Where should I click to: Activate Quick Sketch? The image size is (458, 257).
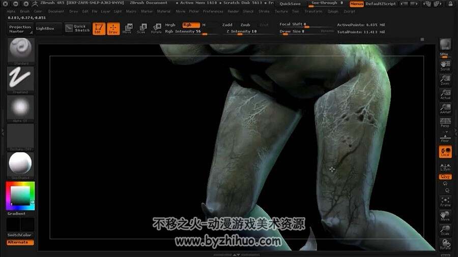78,28
